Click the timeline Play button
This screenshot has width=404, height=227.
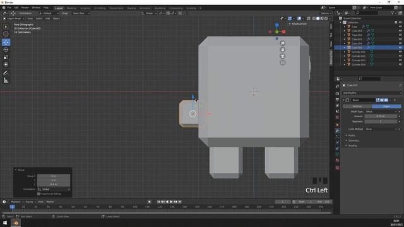tap(171, 202)
